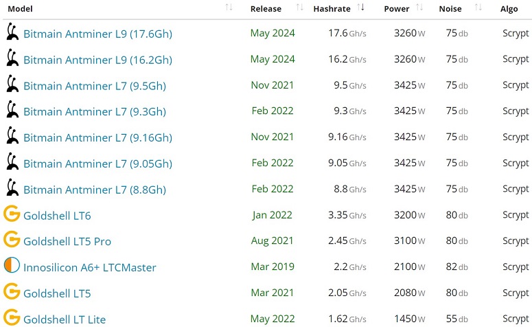Click the Algo column header

pos(509,9)
